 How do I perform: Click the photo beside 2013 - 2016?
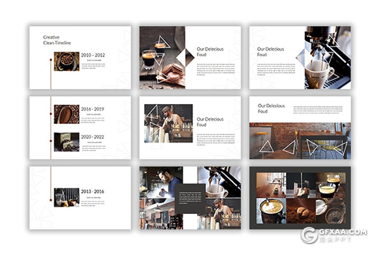tap(66, 197)
